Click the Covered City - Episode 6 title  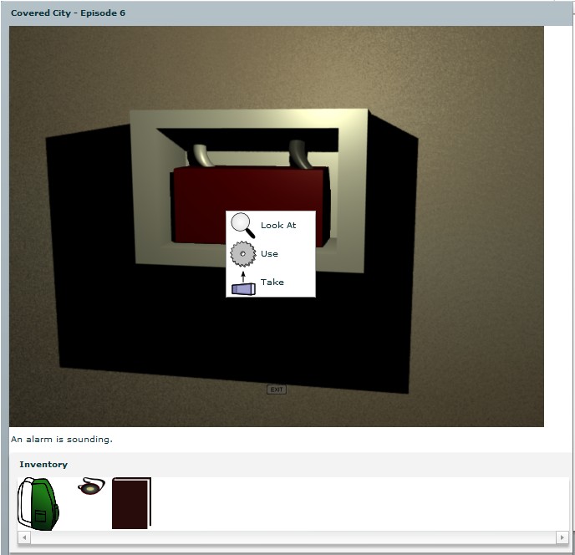tap(69, 13)
